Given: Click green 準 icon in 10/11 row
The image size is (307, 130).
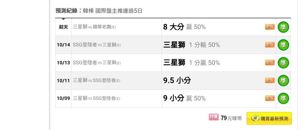Looking at the screenshot, I should (x=283, y=81).
